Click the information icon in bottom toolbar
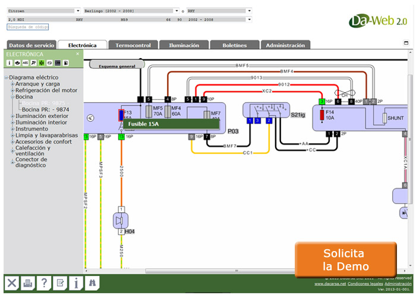416x295 pixels. click(76, 283)
